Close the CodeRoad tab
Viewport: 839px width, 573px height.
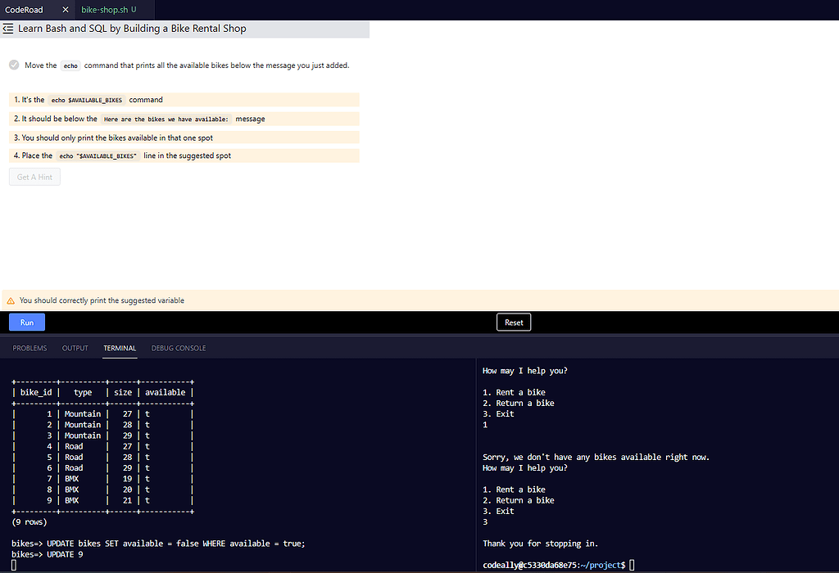click(x=65, y=11)
